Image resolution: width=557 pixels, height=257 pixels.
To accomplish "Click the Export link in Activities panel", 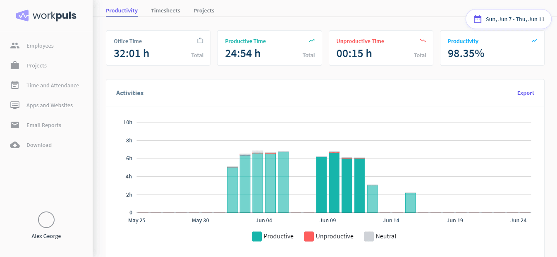I will tap(525, 93).
